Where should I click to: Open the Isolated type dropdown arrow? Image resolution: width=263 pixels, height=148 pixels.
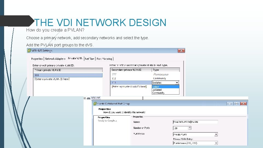(x=177, y=83)
